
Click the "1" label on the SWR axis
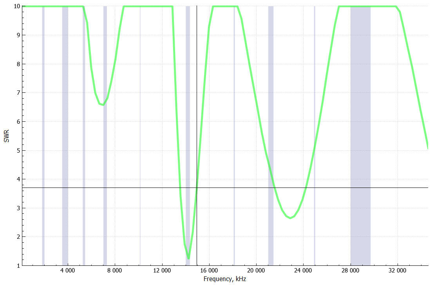[x=18, y=266]
